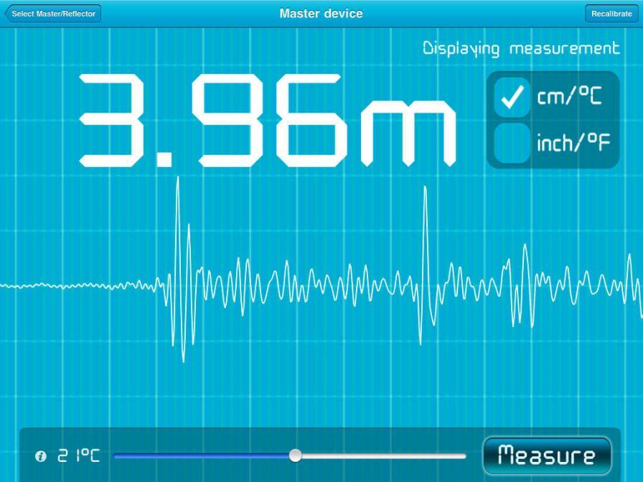Tap the "Displaying measurement" status text

tap(520, 49)
